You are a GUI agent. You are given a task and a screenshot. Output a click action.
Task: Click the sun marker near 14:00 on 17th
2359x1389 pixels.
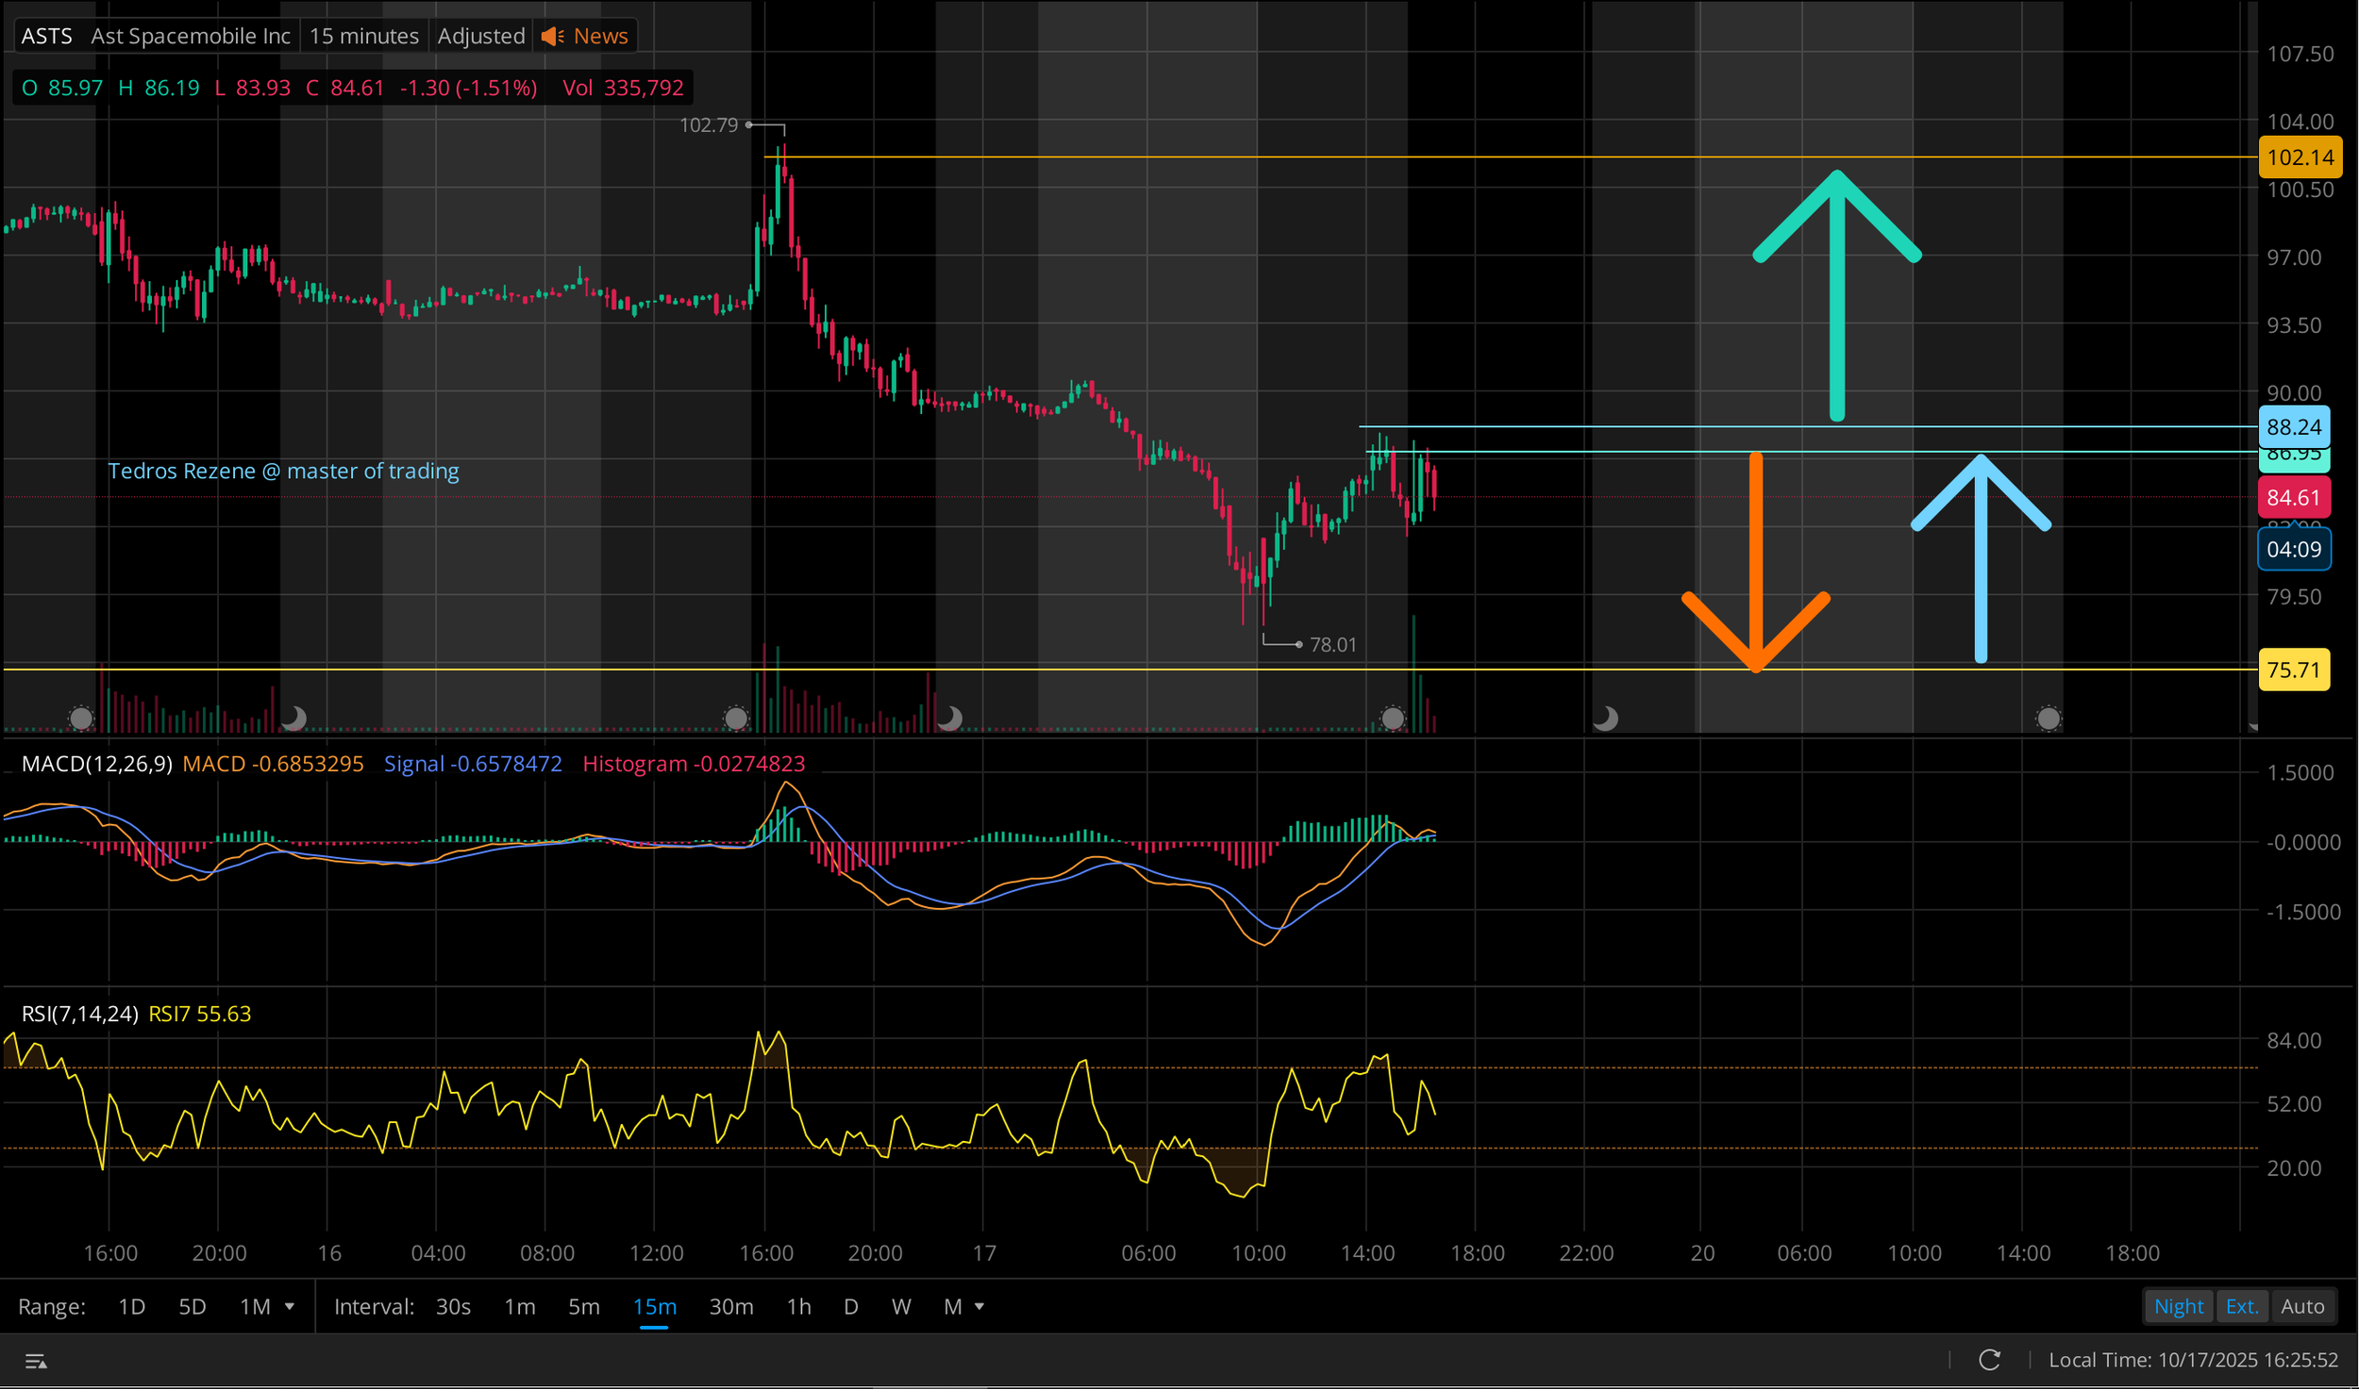[1392, 719]
